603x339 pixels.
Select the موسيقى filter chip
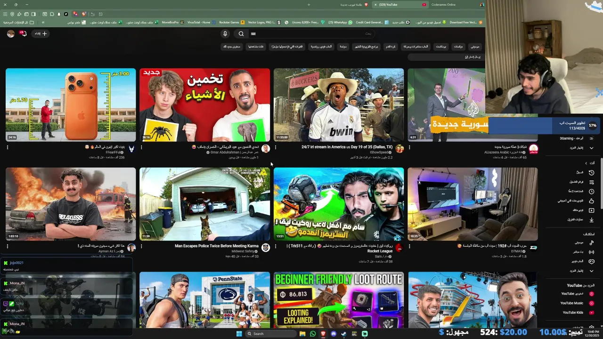(x=475, y=47)
